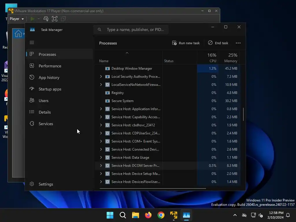Open the three-dot more options menu

coord(238,43)
